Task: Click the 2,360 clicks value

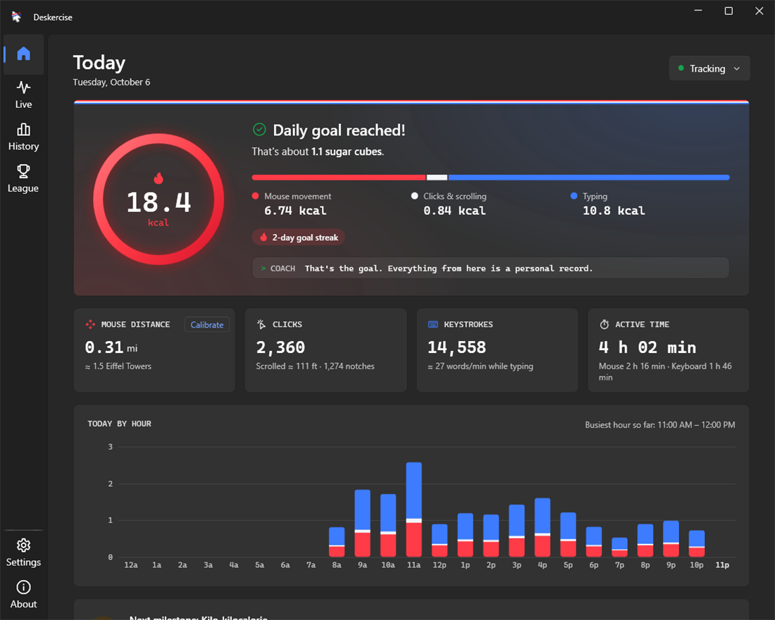Action: 280,347
